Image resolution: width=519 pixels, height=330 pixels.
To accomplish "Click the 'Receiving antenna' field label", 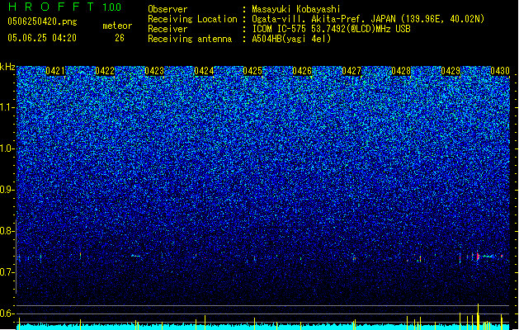I will (x=190, y=39).
